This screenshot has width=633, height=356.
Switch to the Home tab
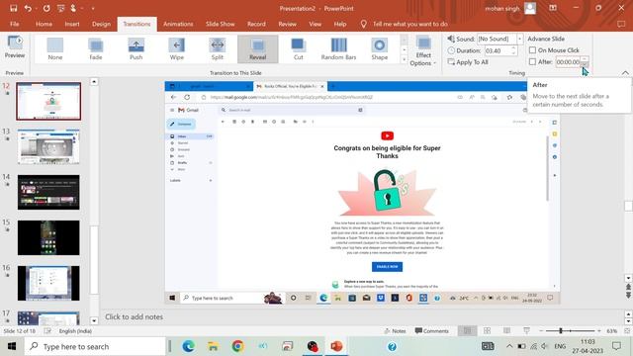click(44, 24)
